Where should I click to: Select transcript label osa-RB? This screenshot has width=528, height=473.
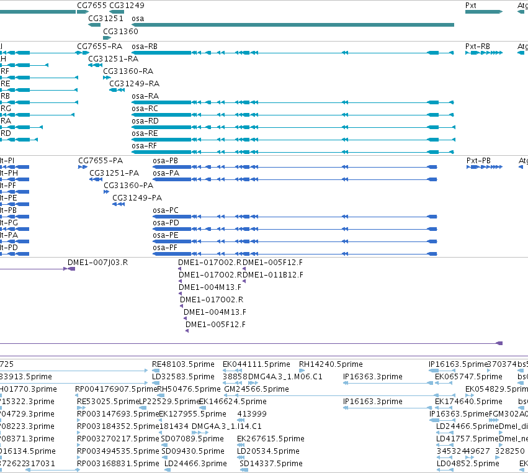pyautogui.click(x=145, y=47)
